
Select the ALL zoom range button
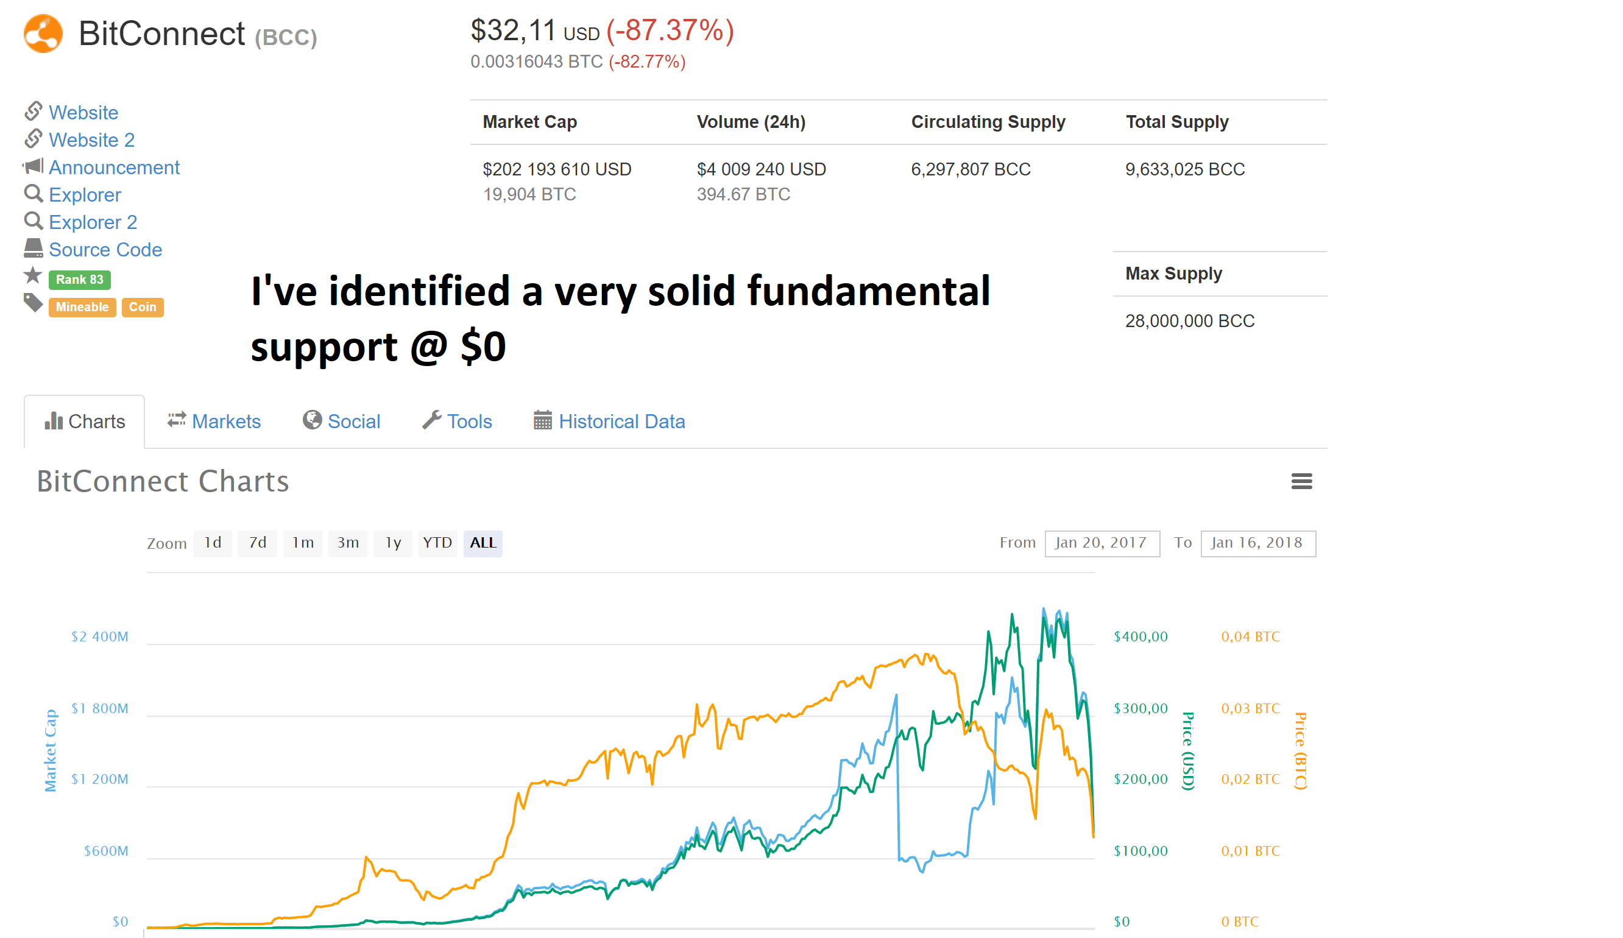tap(483, 543)
